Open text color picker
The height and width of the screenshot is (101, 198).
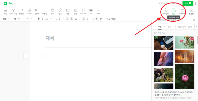pyautogui.click(x=55, y=19)
